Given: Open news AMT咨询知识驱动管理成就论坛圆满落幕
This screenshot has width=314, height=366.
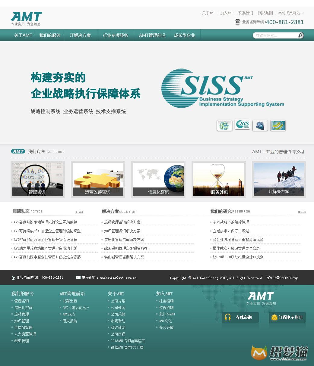Looking at the screenshot, I should point(46,222).
